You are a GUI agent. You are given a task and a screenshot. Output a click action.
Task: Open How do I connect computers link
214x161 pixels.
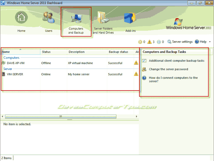coord(173,80)
